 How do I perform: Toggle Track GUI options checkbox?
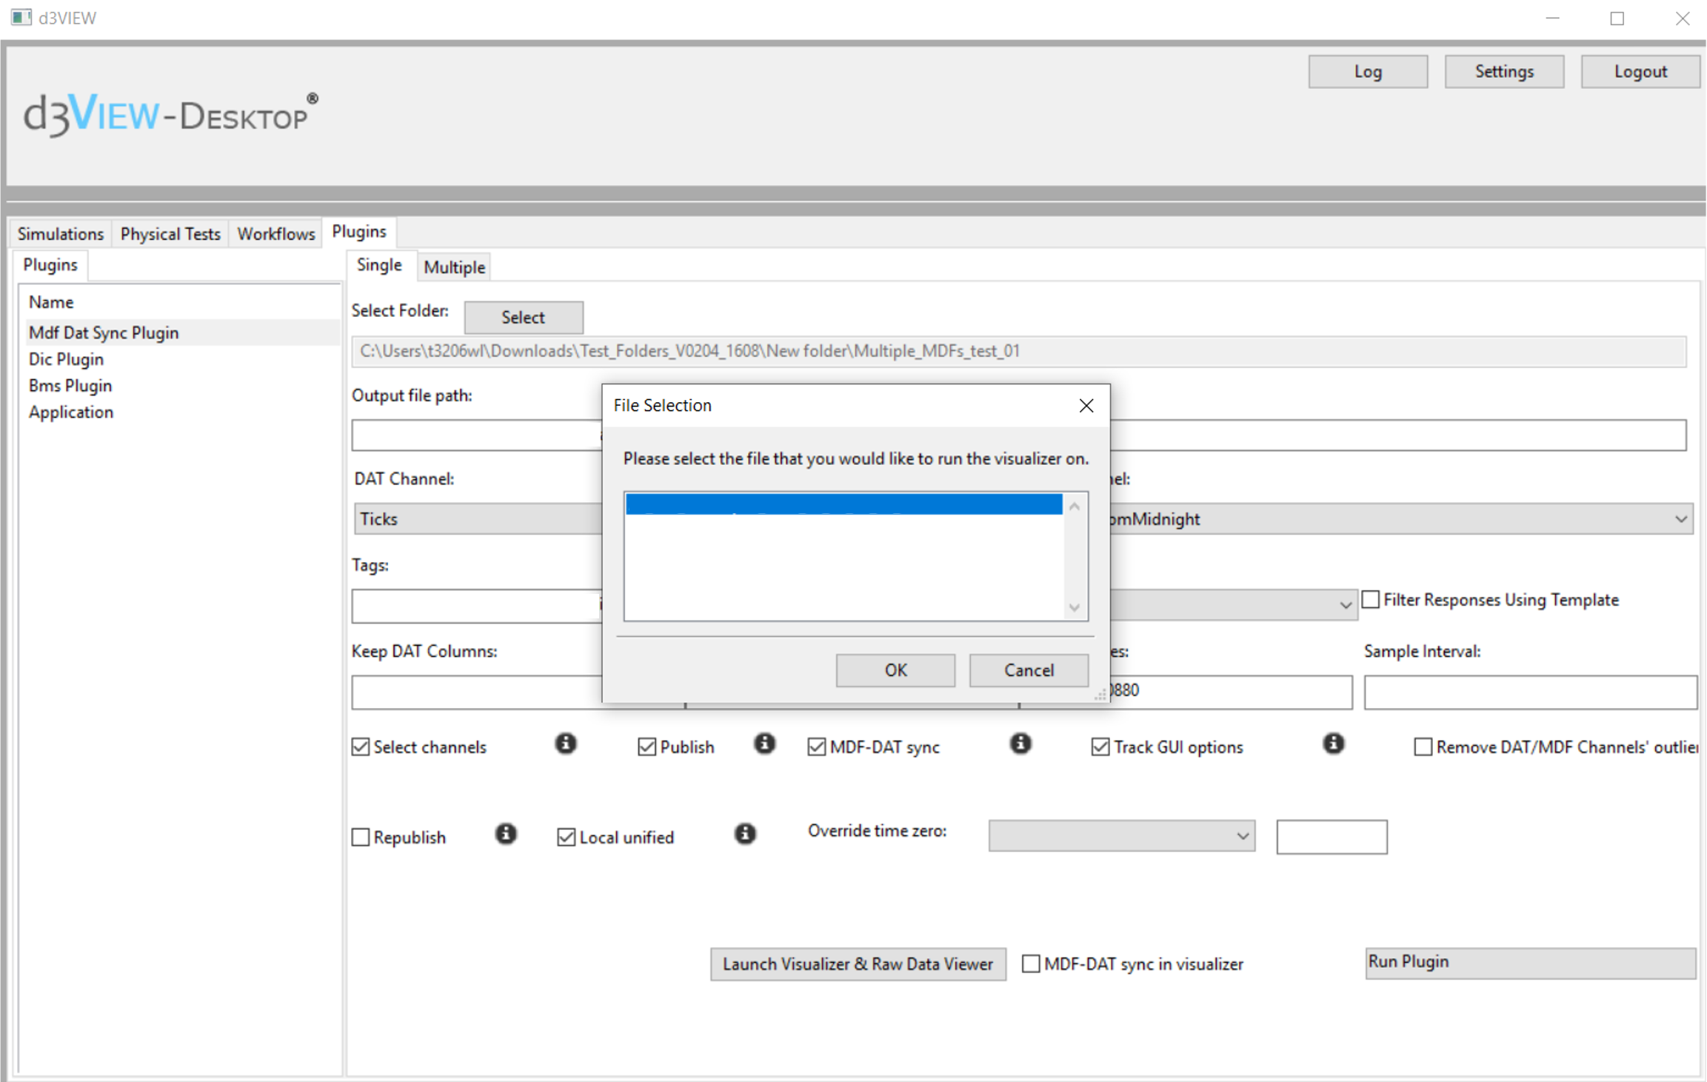[1100, 747]
